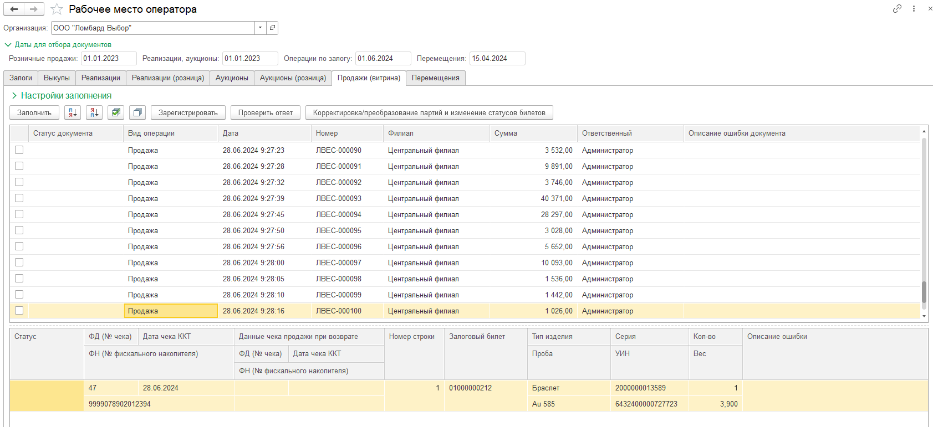Image resolution: width=933 pixels, height=427 pixels.
Task: Click pledge ticket value 01000000212
Action: (x=486, y=388)
